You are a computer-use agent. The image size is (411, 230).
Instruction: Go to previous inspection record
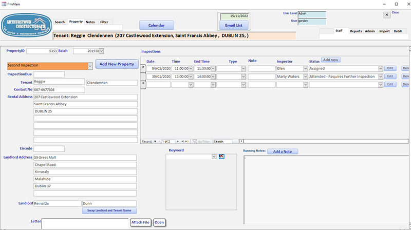159,142
